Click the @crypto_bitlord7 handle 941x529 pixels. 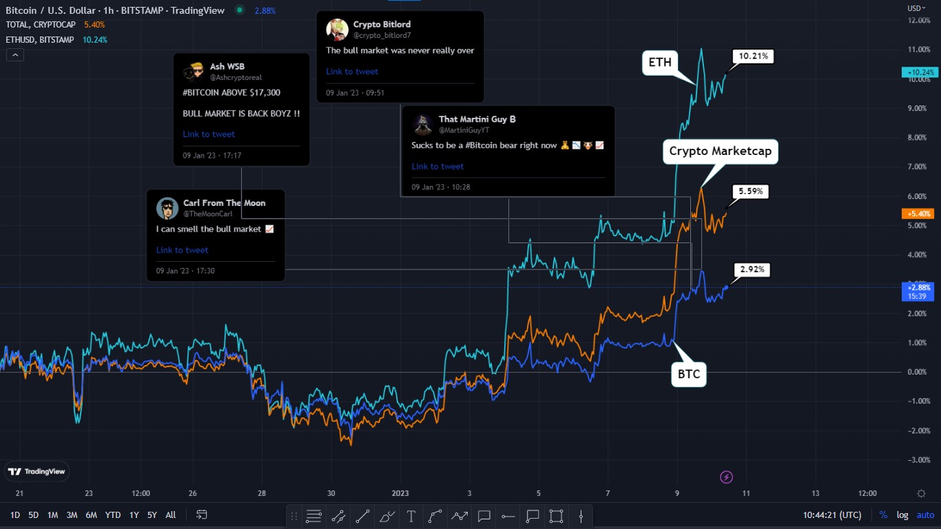382,35
